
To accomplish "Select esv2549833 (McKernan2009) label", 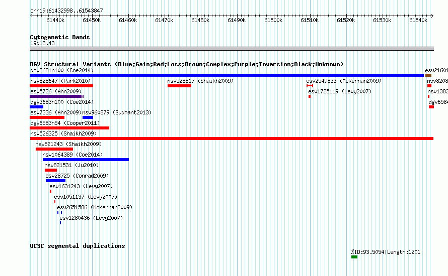I will 344,81.
